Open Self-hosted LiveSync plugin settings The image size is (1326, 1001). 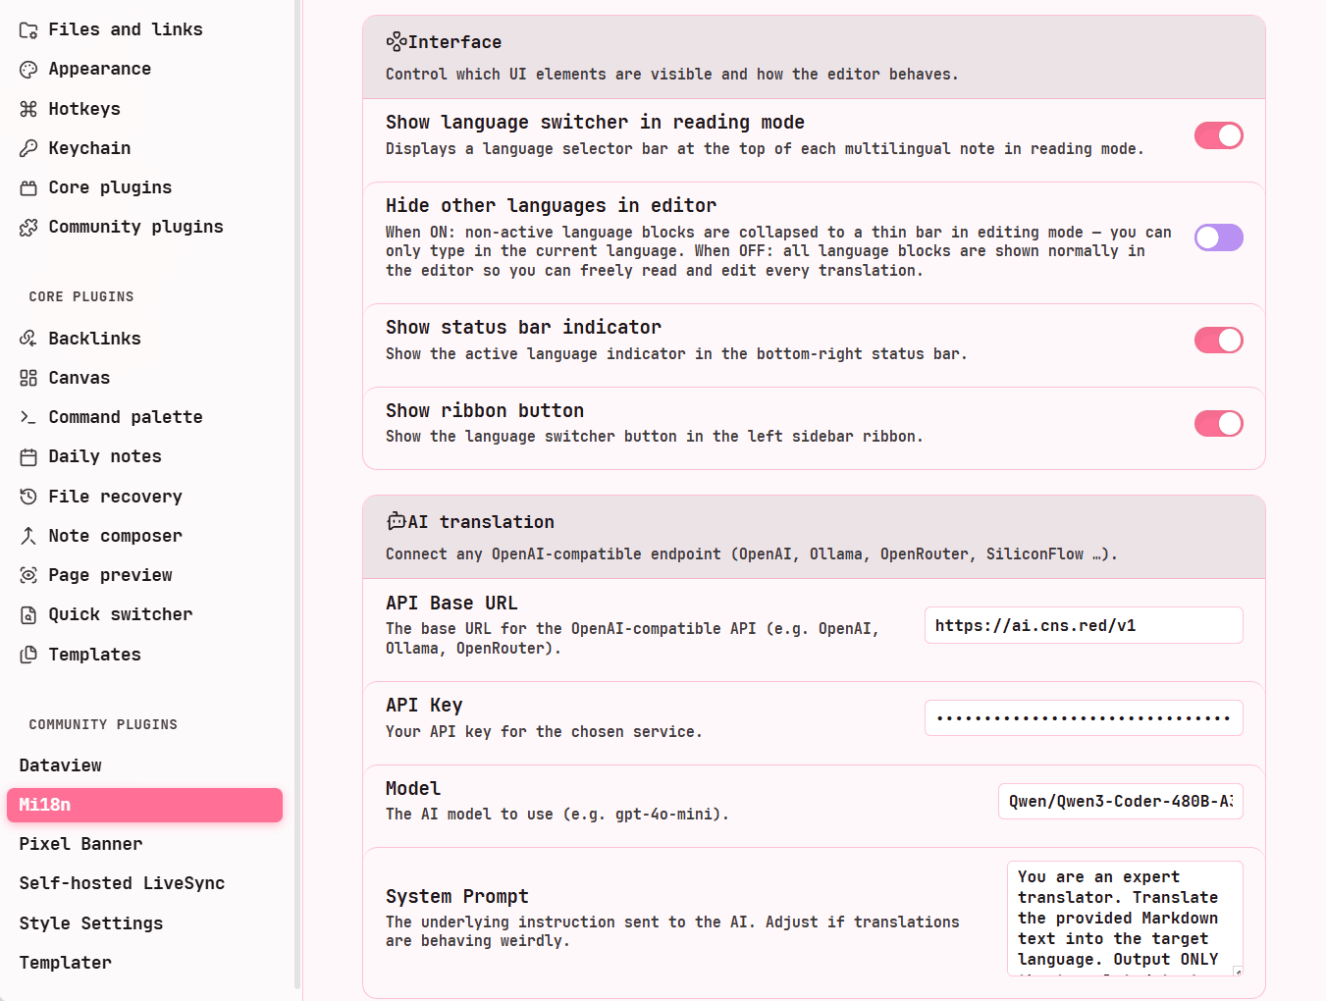[144, 883]
